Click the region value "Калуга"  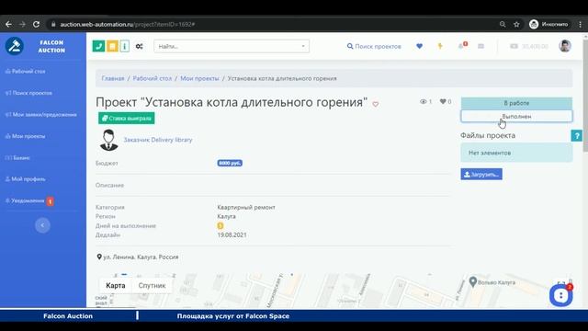[x=227, y=217]
